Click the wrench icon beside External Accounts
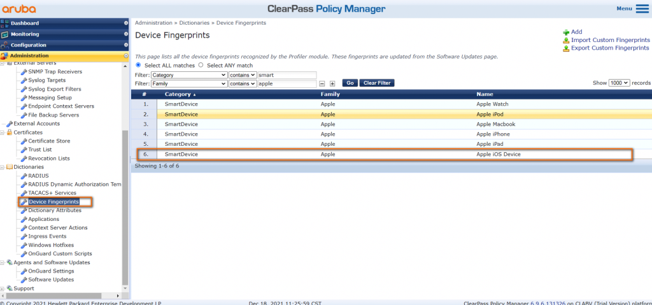 point(10,124)
